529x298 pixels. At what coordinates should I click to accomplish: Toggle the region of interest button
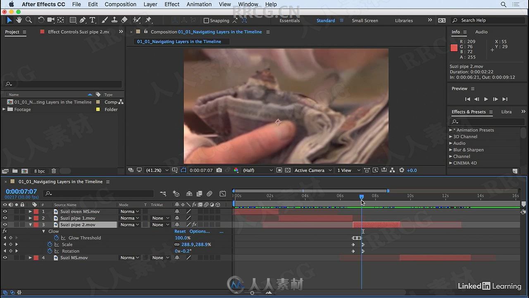(x=279, y=170)
